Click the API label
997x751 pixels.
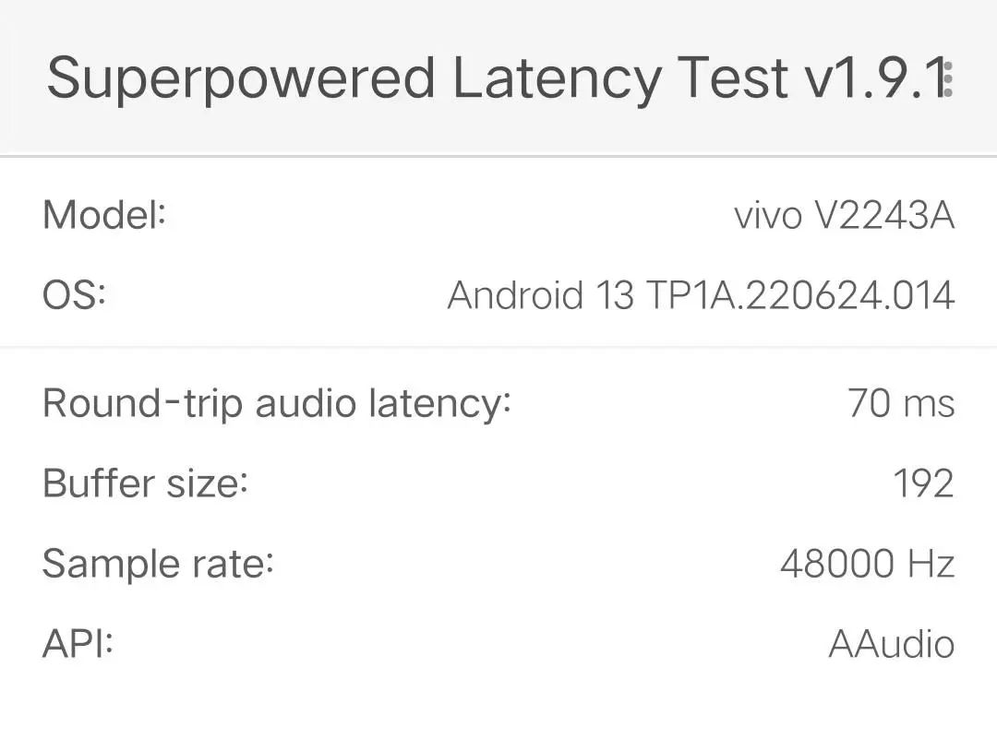(x=78, y=644)
